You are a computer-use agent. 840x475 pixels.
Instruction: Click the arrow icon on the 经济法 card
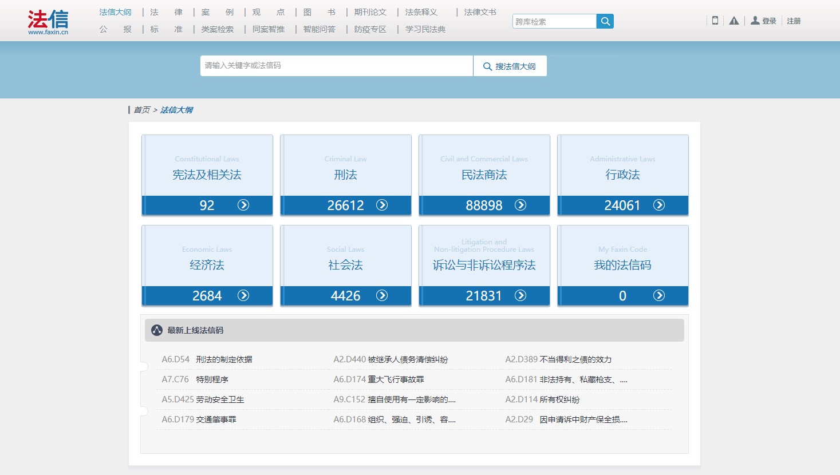pyautogui.click(x=243, y=295)
